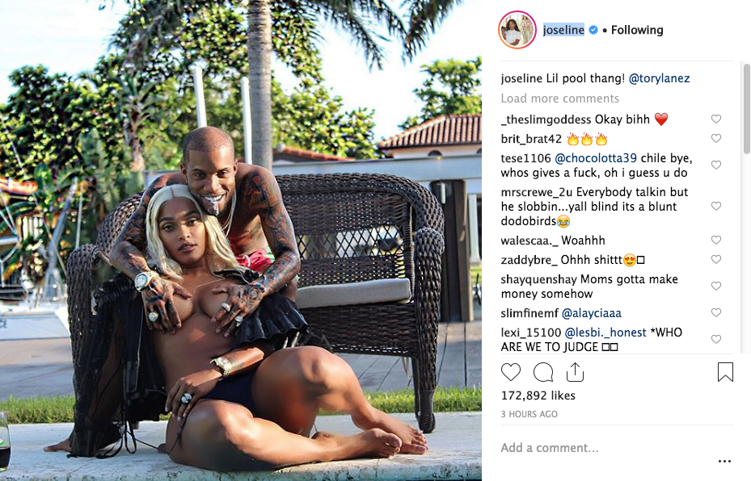Viewport: 751px width, 481px height.
Task: Click the blue verified badge next to joseline
Action: coord(593,30)
